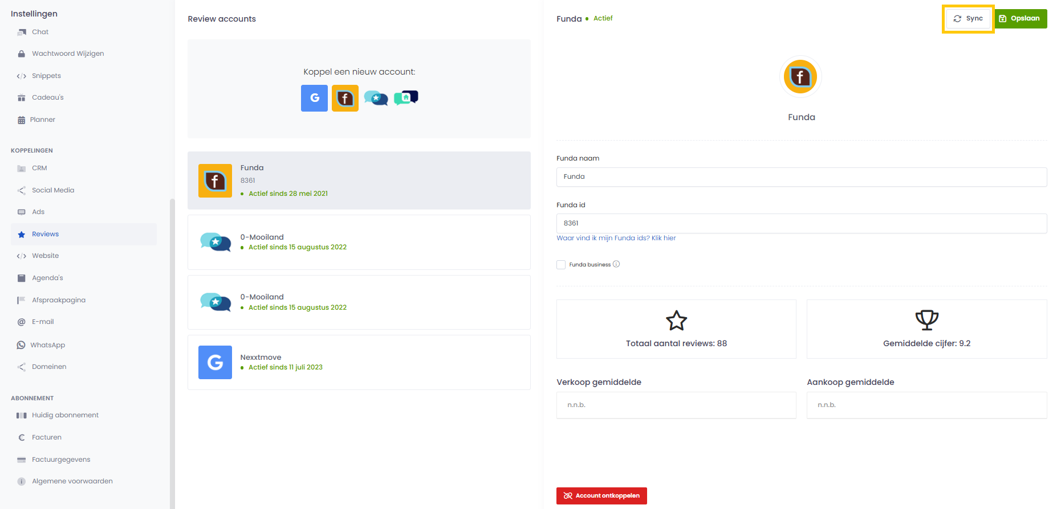Click the blue star speech-bubble review icon
The height and width of the screenshot is (509, 1057).
coord(376,98)
